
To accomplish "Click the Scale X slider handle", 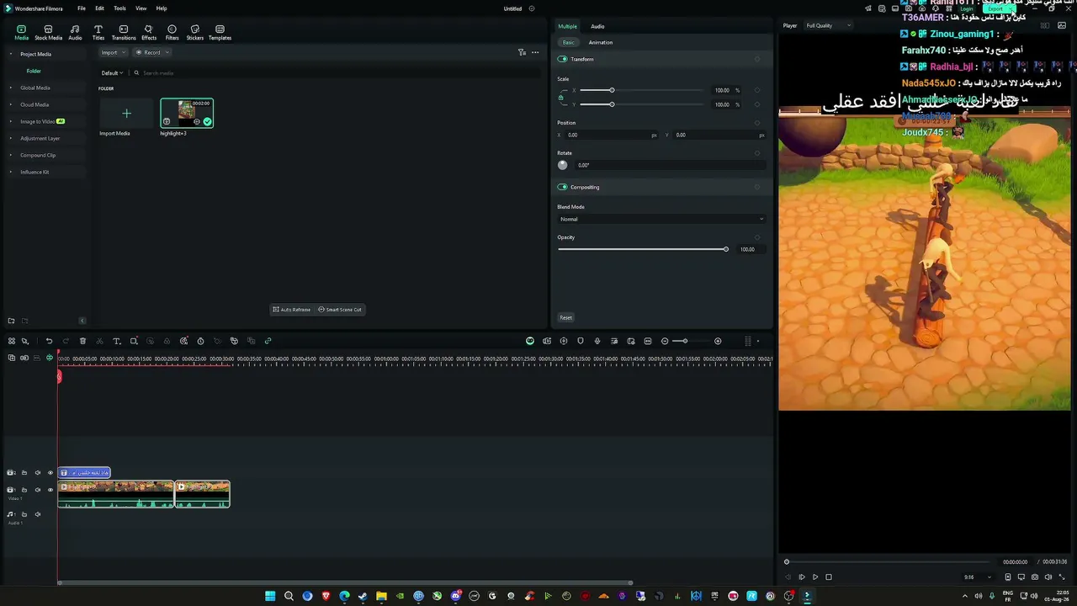I will click(612, 90).
